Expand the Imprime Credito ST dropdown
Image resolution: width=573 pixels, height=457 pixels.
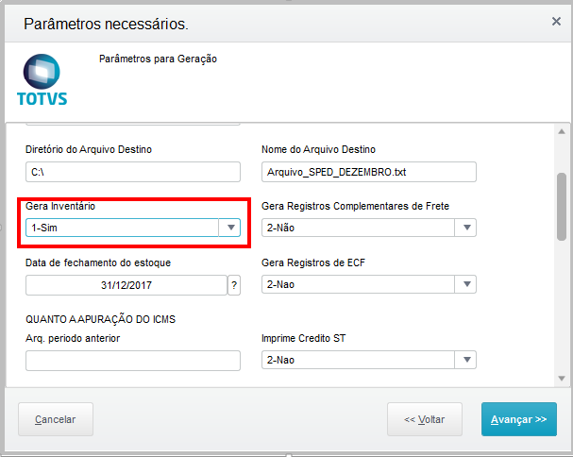(x=465, y=360)
